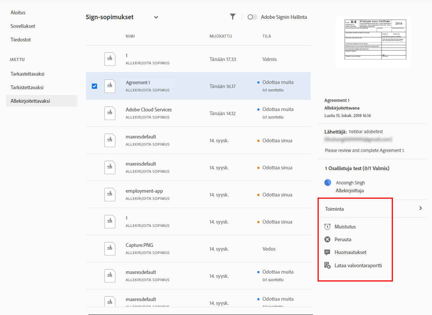Viewport: 432px width, 315px height.
Task: Select Tarkistettavaksi in sidebar
Action: [x=27, y=87]
